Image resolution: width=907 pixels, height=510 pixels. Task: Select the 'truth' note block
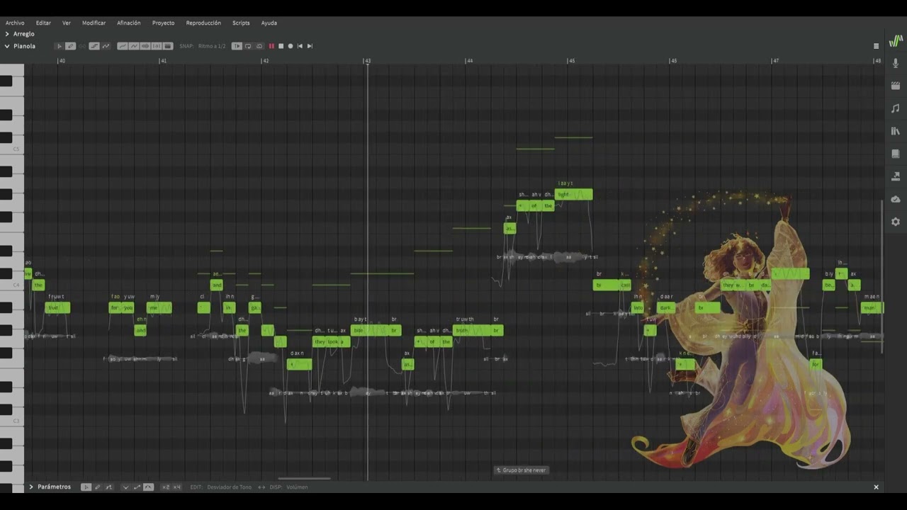[x=473, y=330]
